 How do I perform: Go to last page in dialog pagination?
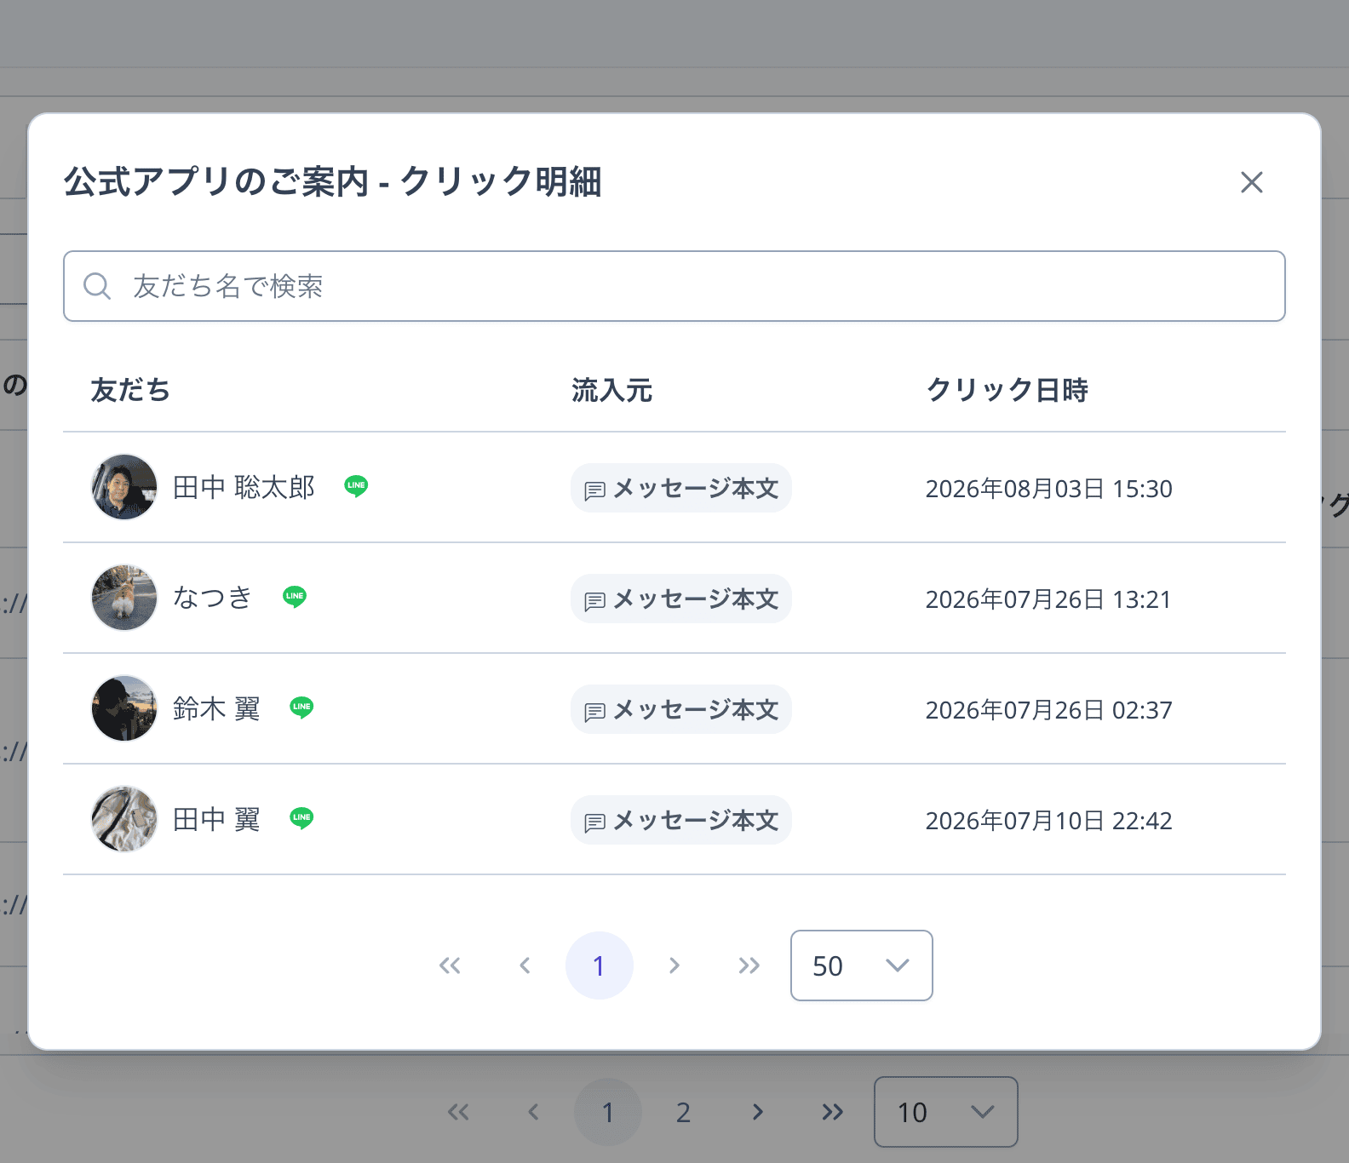pyautogui.click(x=749, y=965)
